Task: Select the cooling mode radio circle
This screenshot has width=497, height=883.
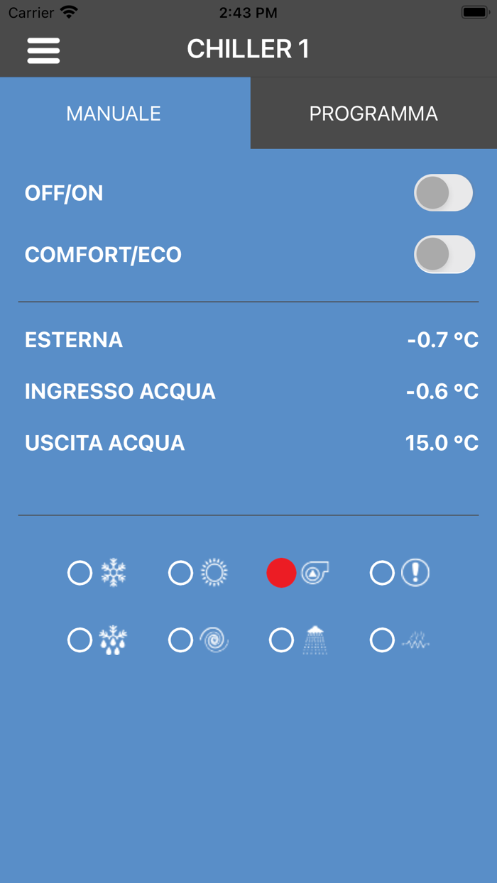Action: (x=80, y=573)
